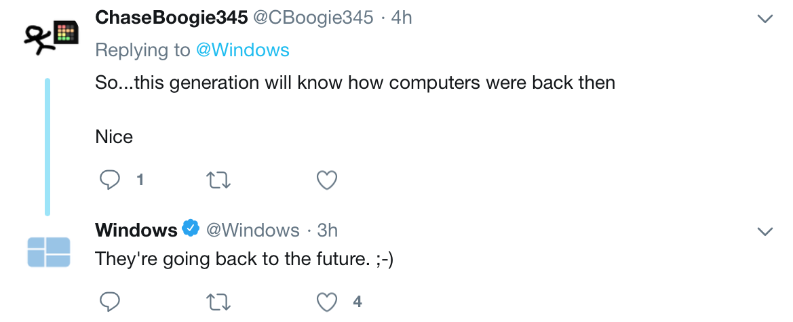Click the Windows verified badge
The image size is (793, 322).
point(191,229)
